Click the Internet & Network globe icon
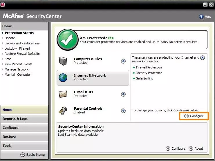This screenshot has width=215, height=161. 63,78
